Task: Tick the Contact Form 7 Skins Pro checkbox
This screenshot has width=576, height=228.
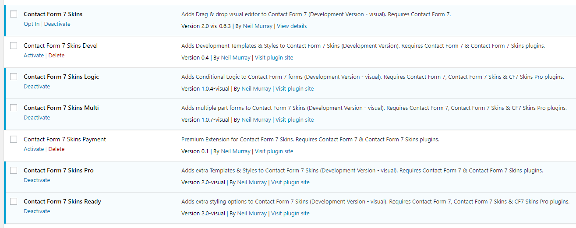Action: click(14, 170)
